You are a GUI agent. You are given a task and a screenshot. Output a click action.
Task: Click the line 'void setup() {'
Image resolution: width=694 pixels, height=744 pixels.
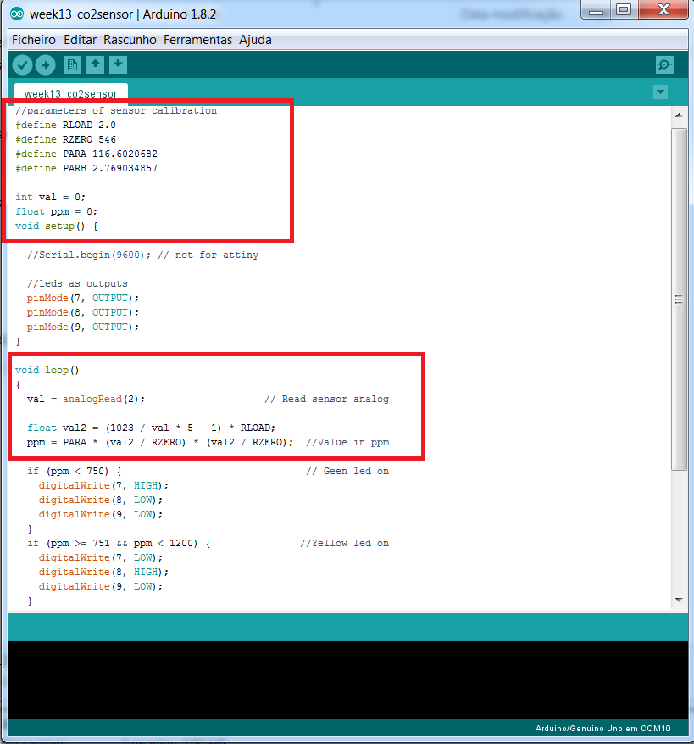click(x=57, y=226)
